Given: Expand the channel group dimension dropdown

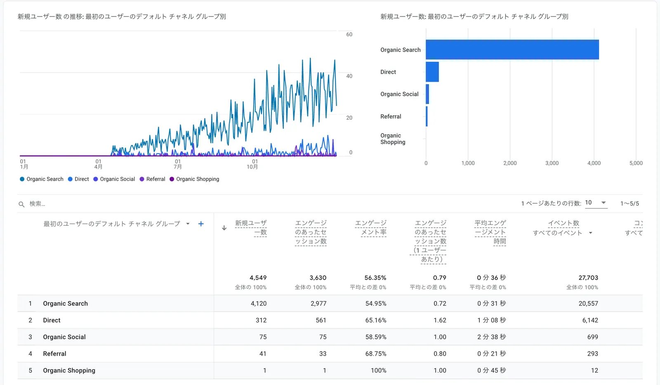Looking at the screenshot, I should pyautogui.click(x=188, y=224).
